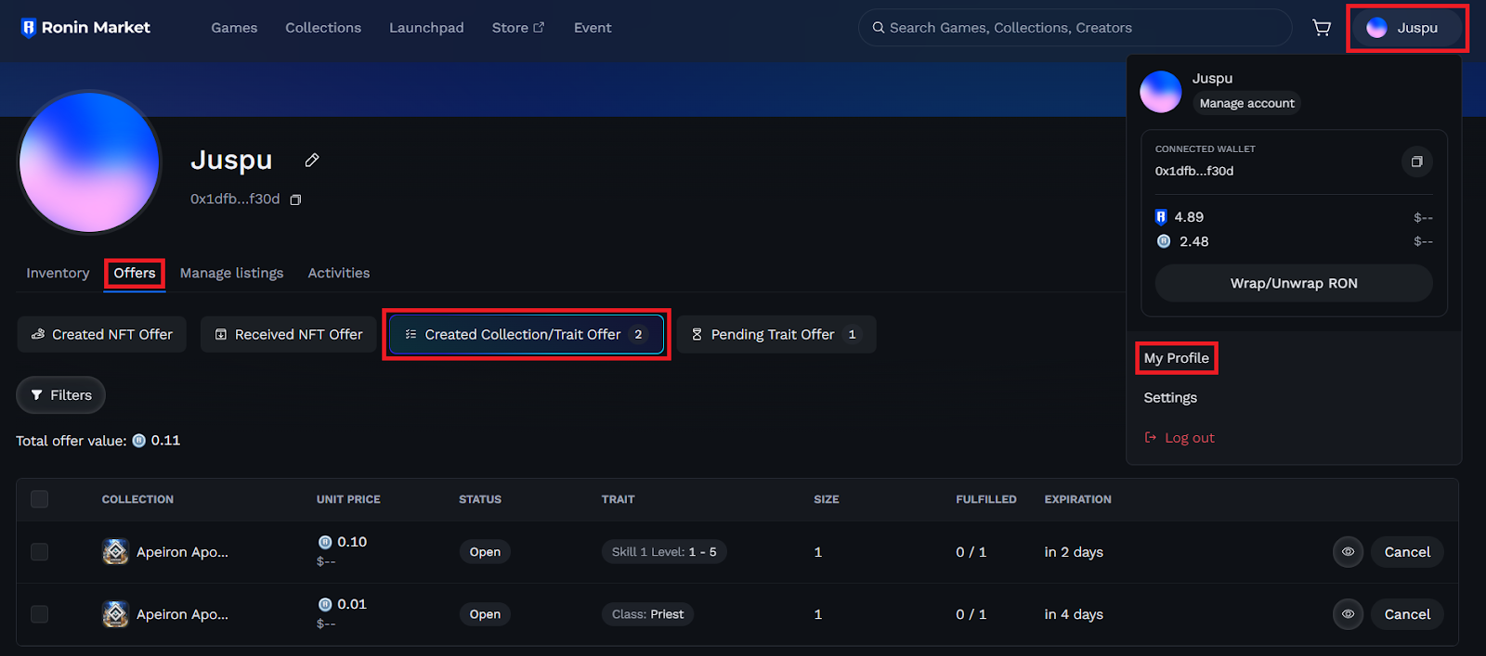Click the UNIT PRICE column header
This screenshot has width=1486, height=656.
coord(348,499)
